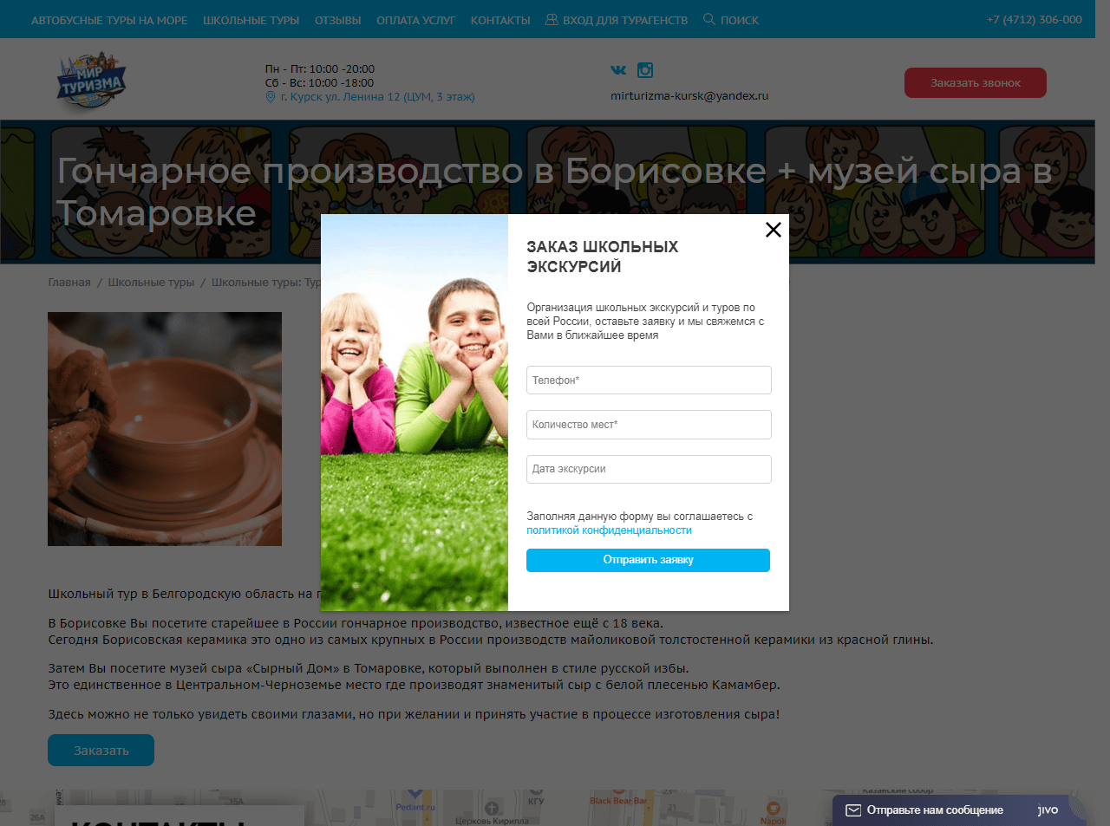
Task: Click the pottery wheel thumbnail image
Action: tap(165, 429)
